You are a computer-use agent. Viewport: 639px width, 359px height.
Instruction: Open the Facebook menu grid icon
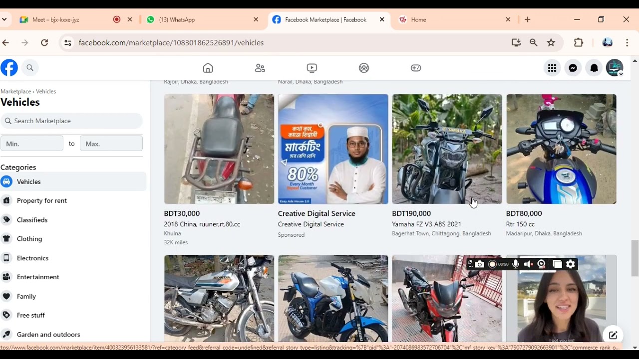(552, 68)
